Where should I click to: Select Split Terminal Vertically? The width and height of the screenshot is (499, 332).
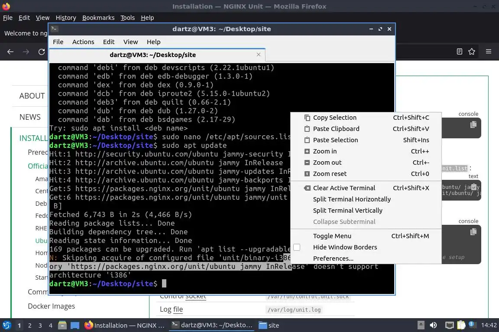click(366, 211)
